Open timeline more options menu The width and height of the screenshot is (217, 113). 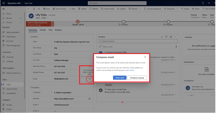175,37
